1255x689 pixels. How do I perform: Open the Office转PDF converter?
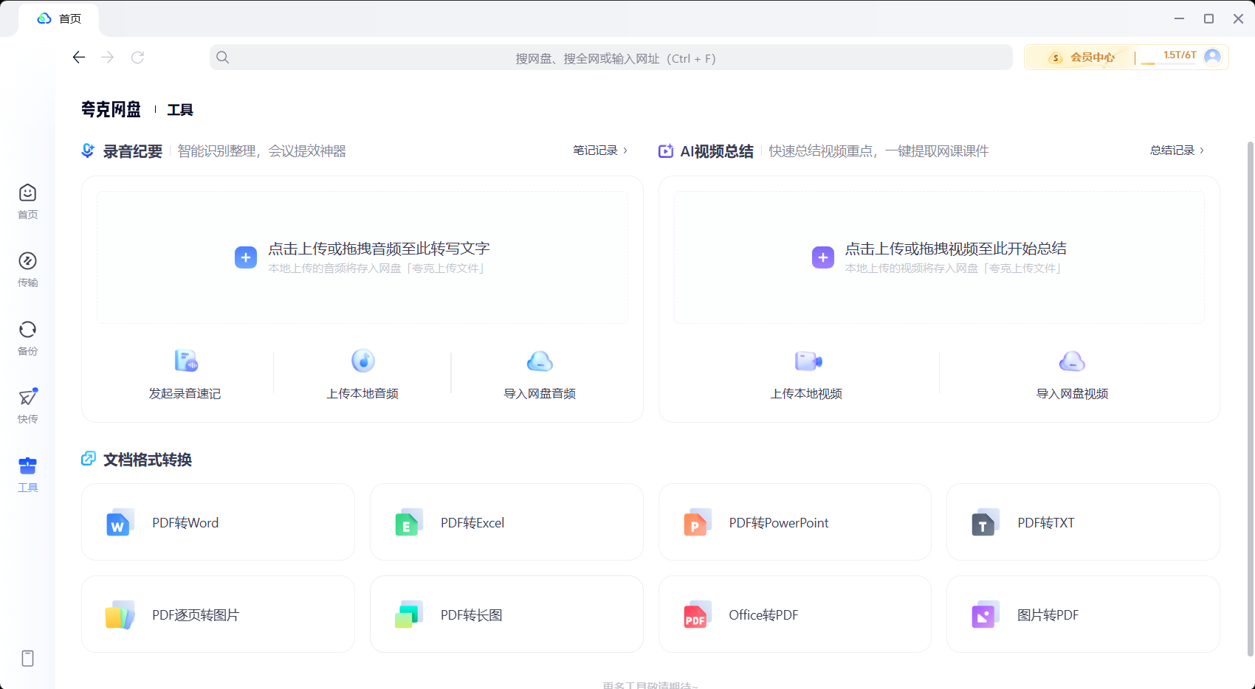coord(794,614)
